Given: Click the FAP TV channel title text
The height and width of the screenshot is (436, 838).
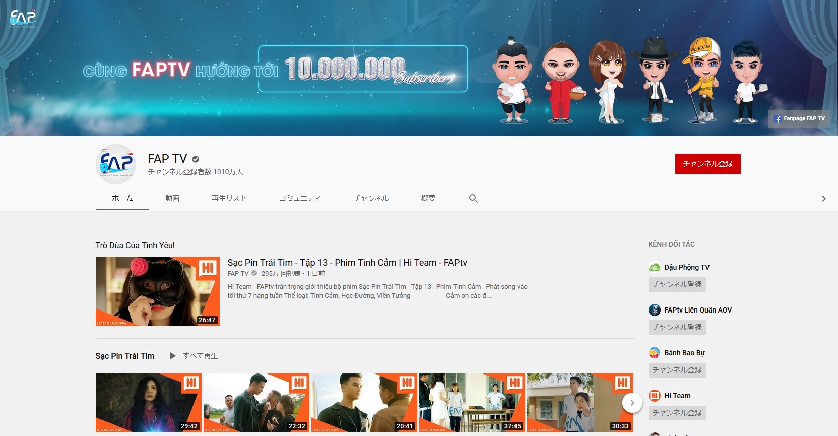Looking at the screenshot, I should [x=167, y=159].
